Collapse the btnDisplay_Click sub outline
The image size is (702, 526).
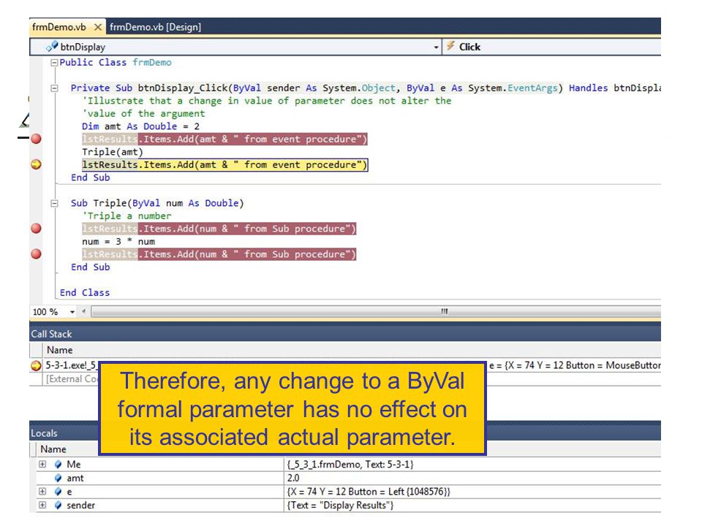(54, 88)
